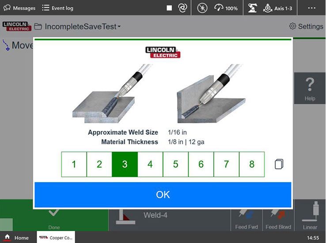The image size is (326, 243).
Task: Click the stop square icon in top bar
Action: [x=169, y=8]
